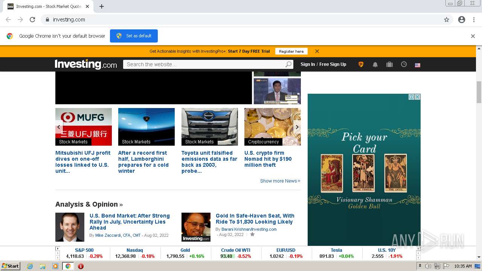
Task: Click the browser forward arrow
Action: pyautogui.click(x=20, y=20)
